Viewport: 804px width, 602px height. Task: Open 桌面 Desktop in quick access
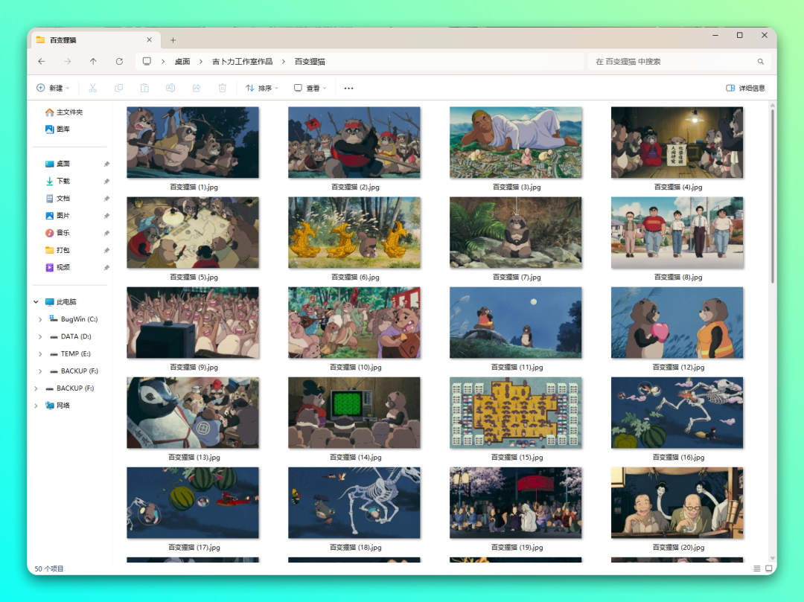pos(57,164)
